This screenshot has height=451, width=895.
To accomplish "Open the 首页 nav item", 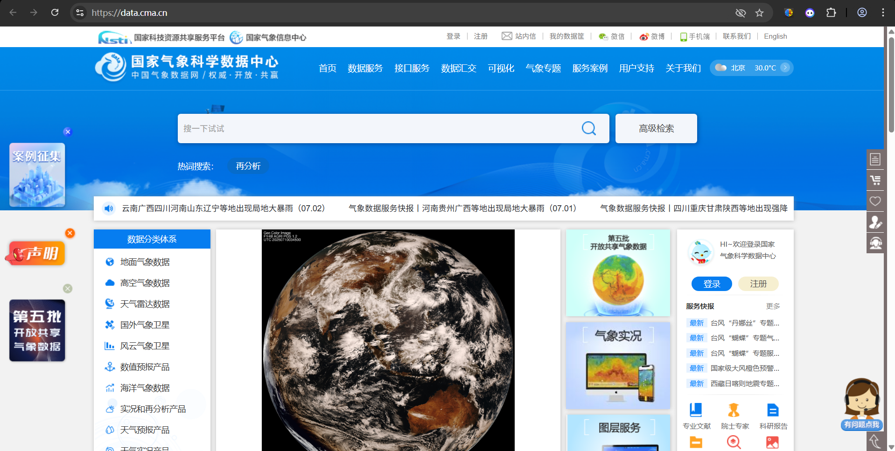I will coord(328,68).
